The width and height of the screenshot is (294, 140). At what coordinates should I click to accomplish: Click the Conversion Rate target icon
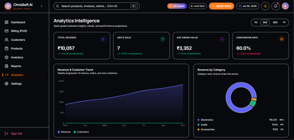[282, 39]
